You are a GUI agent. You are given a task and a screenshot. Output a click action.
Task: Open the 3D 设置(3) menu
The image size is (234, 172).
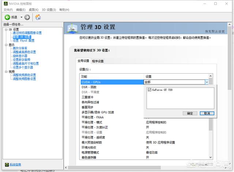click(x=49, y=9)
